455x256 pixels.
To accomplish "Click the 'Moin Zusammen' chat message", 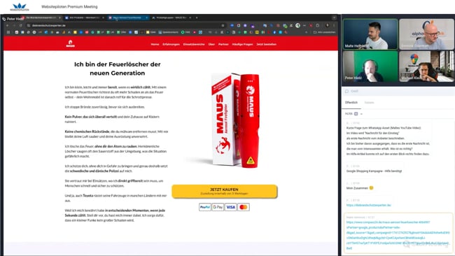I will click(x=360, y=188).
